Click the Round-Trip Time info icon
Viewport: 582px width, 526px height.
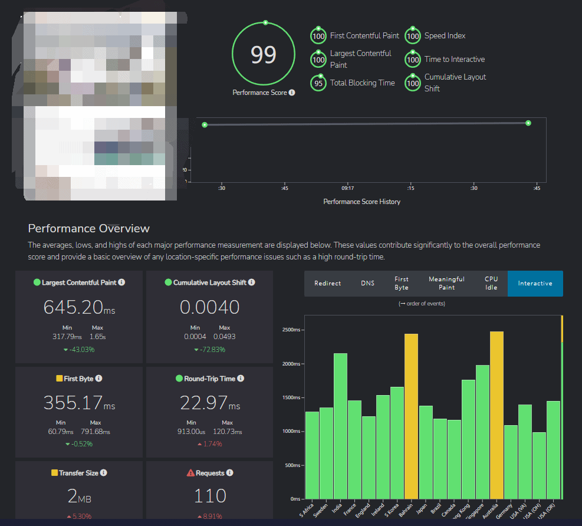pos(241,379)
